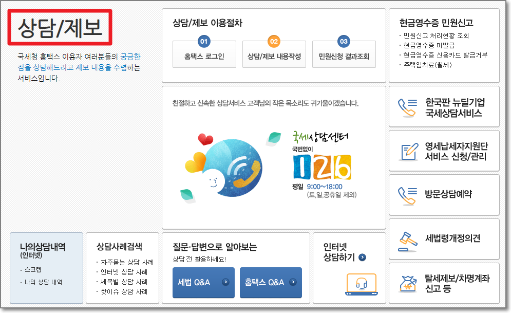
Task: Click 상담 전 활용하세요! text
Action: (199, 259)
